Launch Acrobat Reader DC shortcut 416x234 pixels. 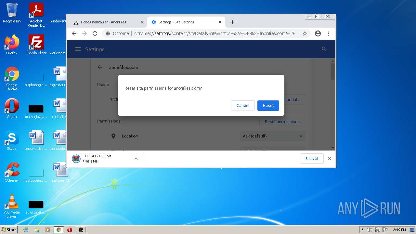point(36,15)
